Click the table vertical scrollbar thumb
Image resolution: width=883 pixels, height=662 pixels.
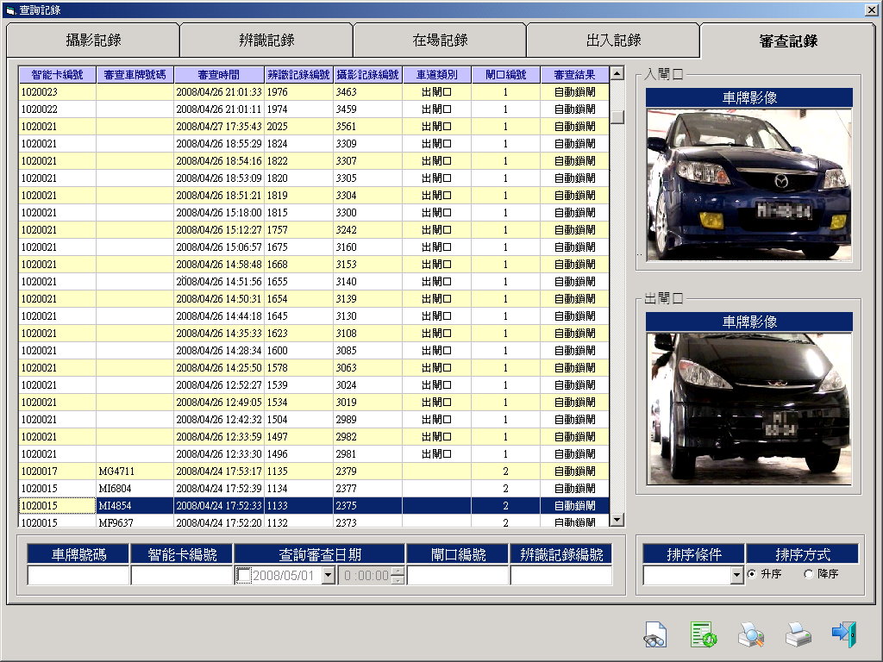click(617, 116)
